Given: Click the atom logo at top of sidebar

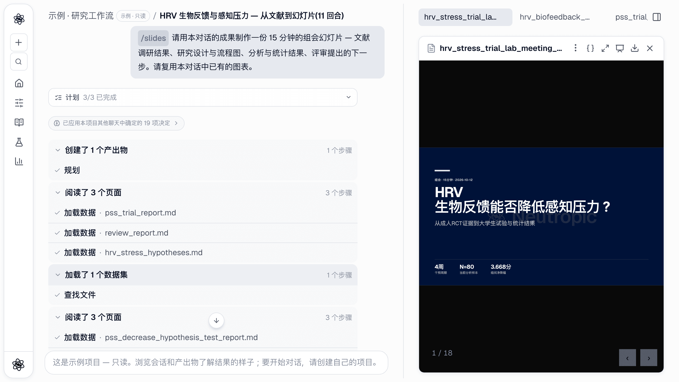Looking at the screenshot, I should pos(19,19).
